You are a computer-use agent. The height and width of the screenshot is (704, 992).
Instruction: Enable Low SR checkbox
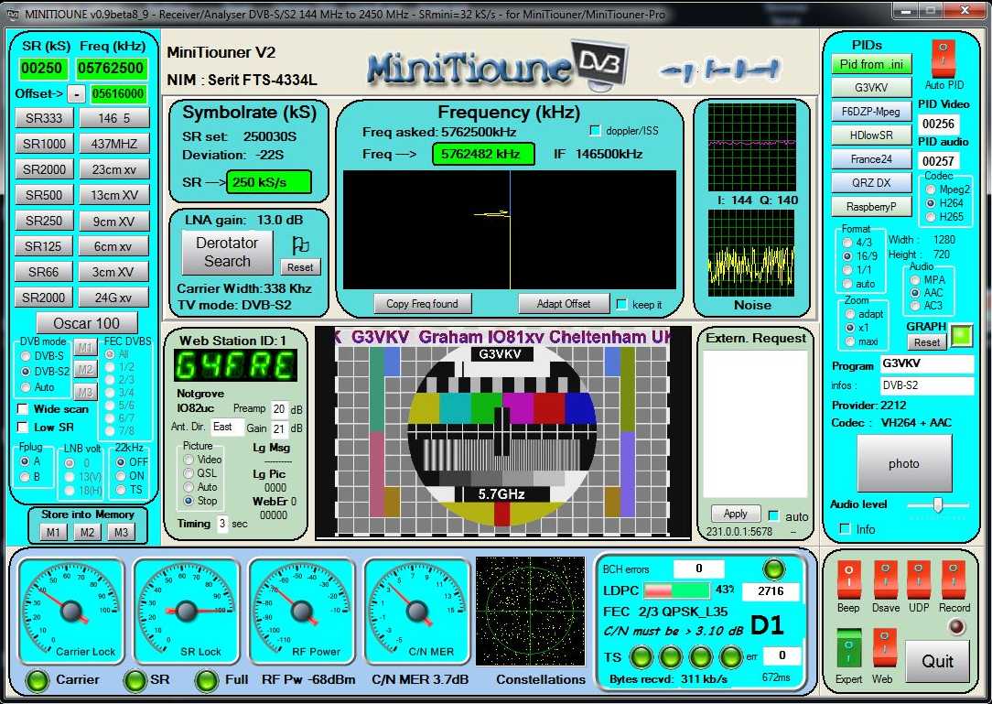23,428
